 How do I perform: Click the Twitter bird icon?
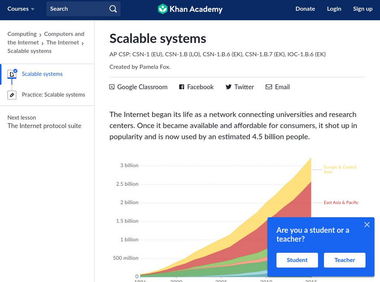tap(228, 87)
